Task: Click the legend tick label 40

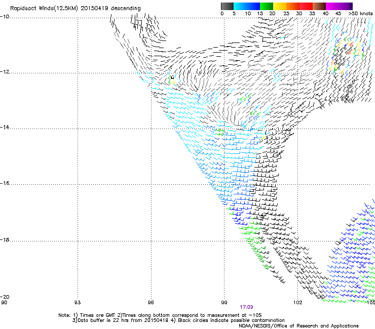Action: [x=325, y=14]
